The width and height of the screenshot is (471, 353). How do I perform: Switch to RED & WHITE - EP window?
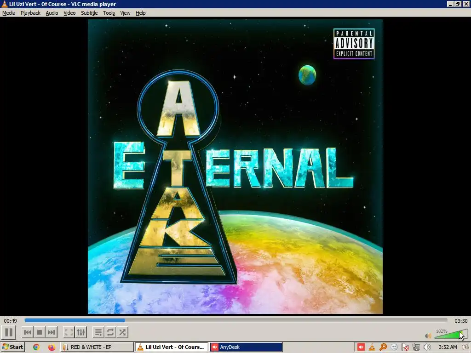(97, 347)
